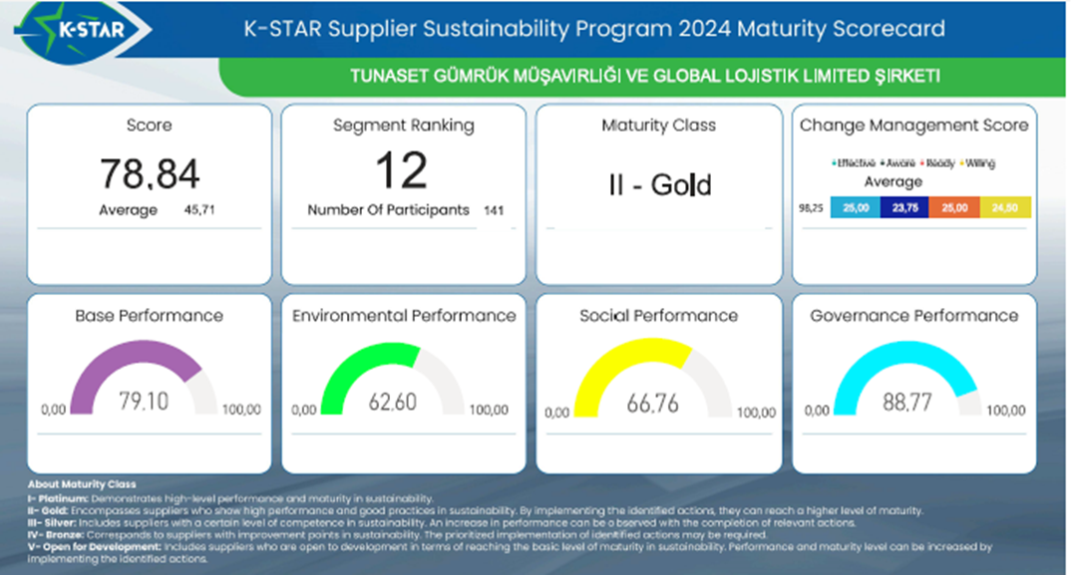Click the Change Management Score title
The image size is (1072, 575).
(x=913, y=126)
